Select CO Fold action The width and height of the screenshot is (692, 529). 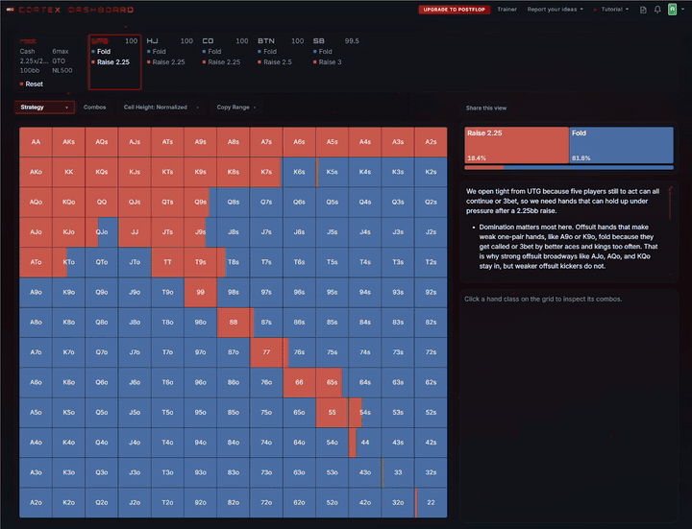pyautogui.click(x=211, y=52)
